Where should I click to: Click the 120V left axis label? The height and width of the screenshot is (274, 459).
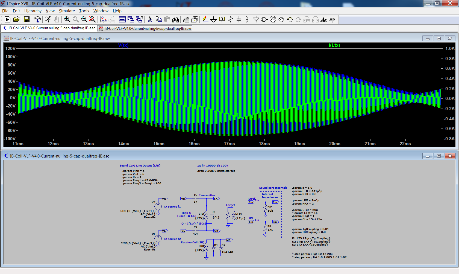click(10, 48)
